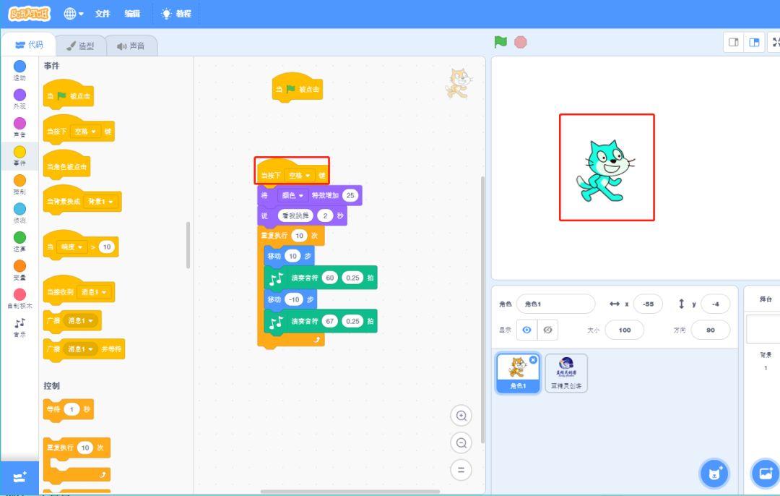This screenshot has height=496, width=780.
Task: Switch to large stage layout
Action: (x=754, y=43)
